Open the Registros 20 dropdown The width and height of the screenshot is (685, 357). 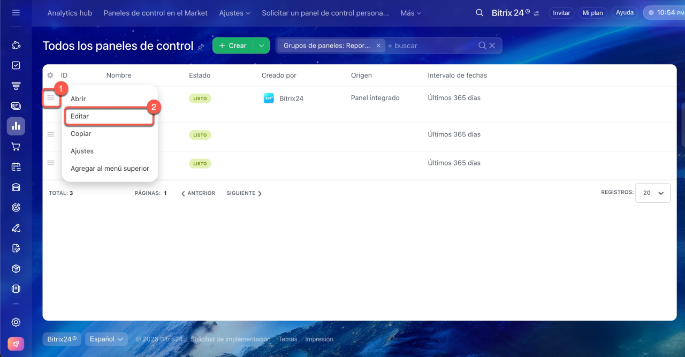(652, 193)
